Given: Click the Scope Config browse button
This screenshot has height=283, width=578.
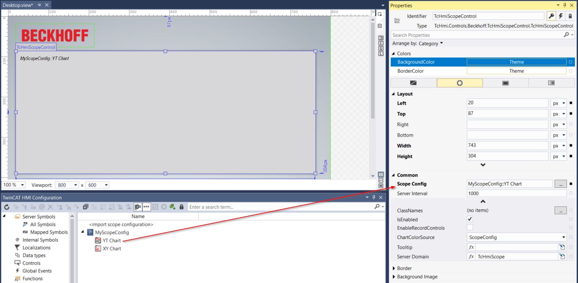Looking at the screenshot, I should 561,184.
